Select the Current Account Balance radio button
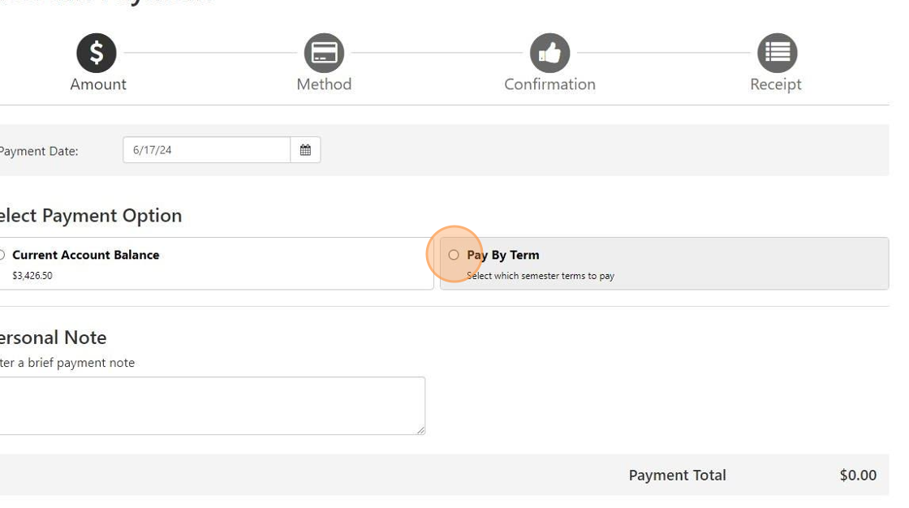909x508 pixels. (x=2, y=255)
